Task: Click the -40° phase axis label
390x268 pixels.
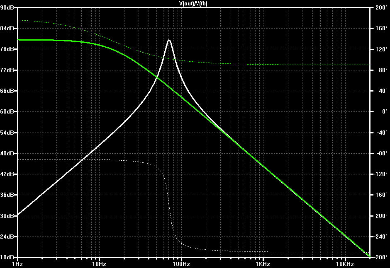Action: (x=381, y=133)
